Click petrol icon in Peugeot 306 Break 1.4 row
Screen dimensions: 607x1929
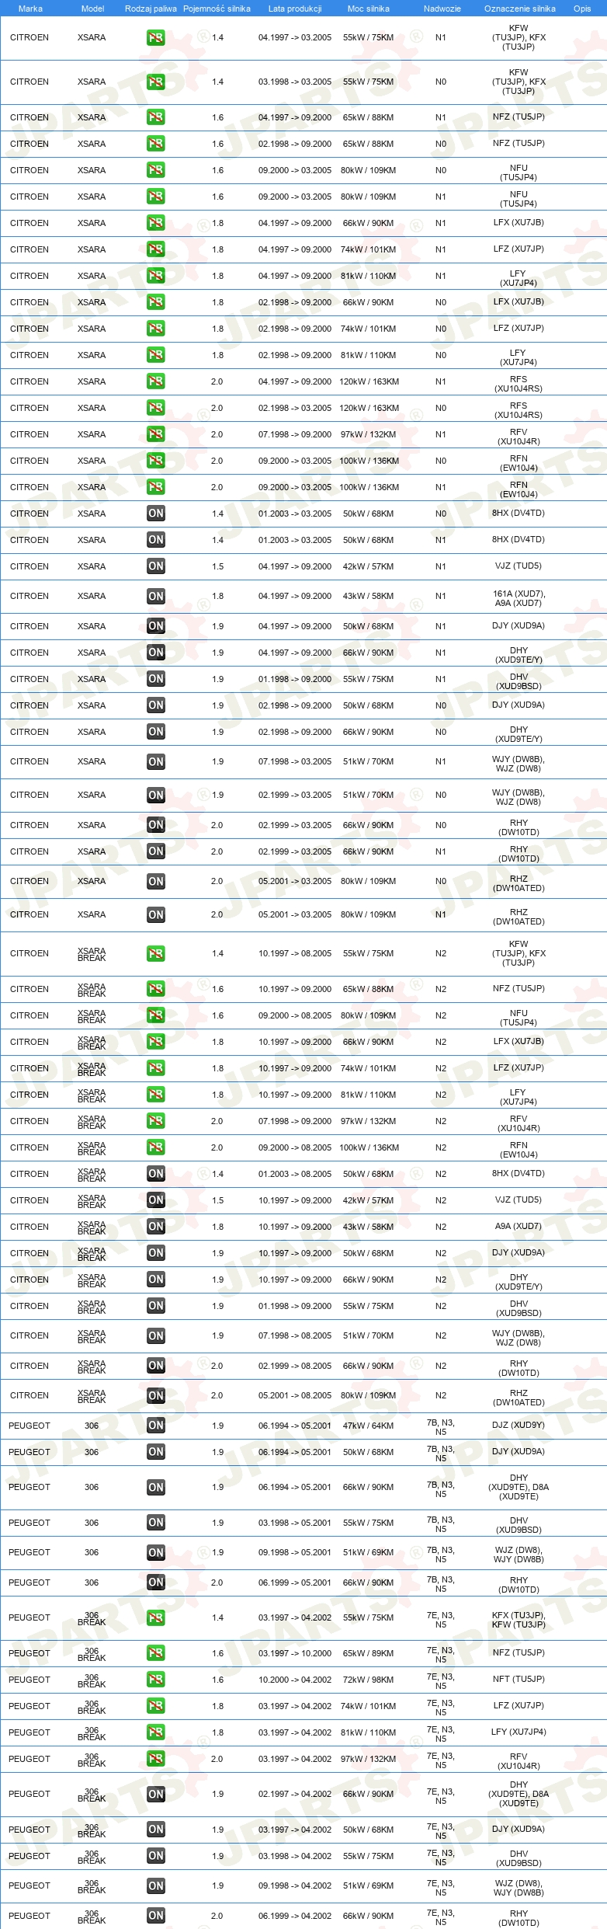[x=156, y=1617]
